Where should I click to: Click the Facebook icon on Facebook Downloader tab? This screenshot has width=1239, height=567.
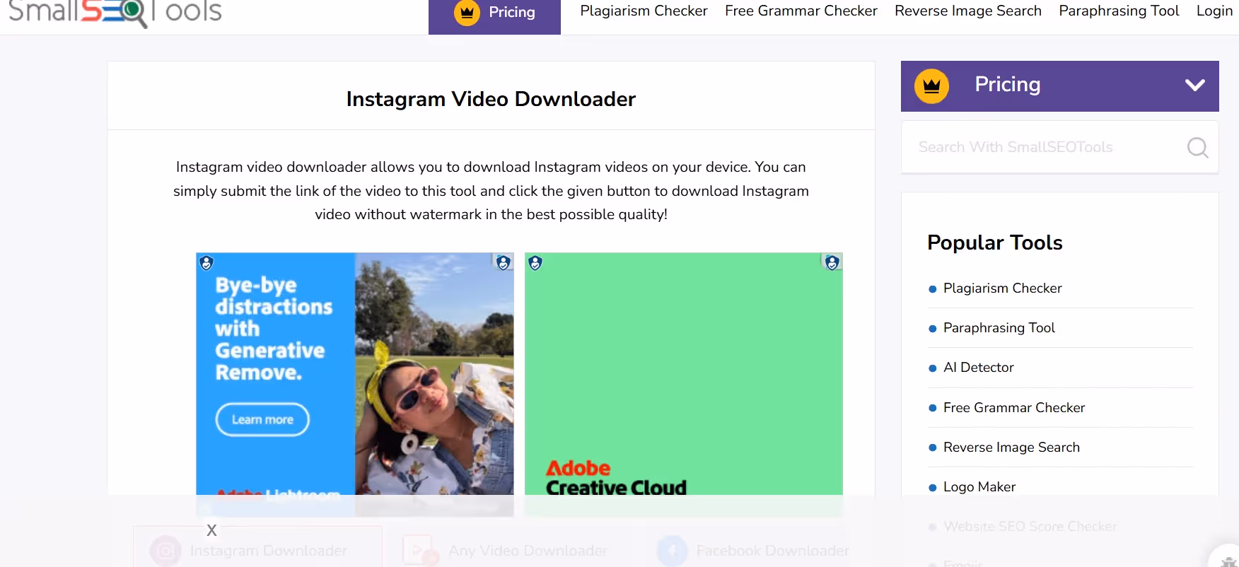pyautogui.click(x=672, y=551)
